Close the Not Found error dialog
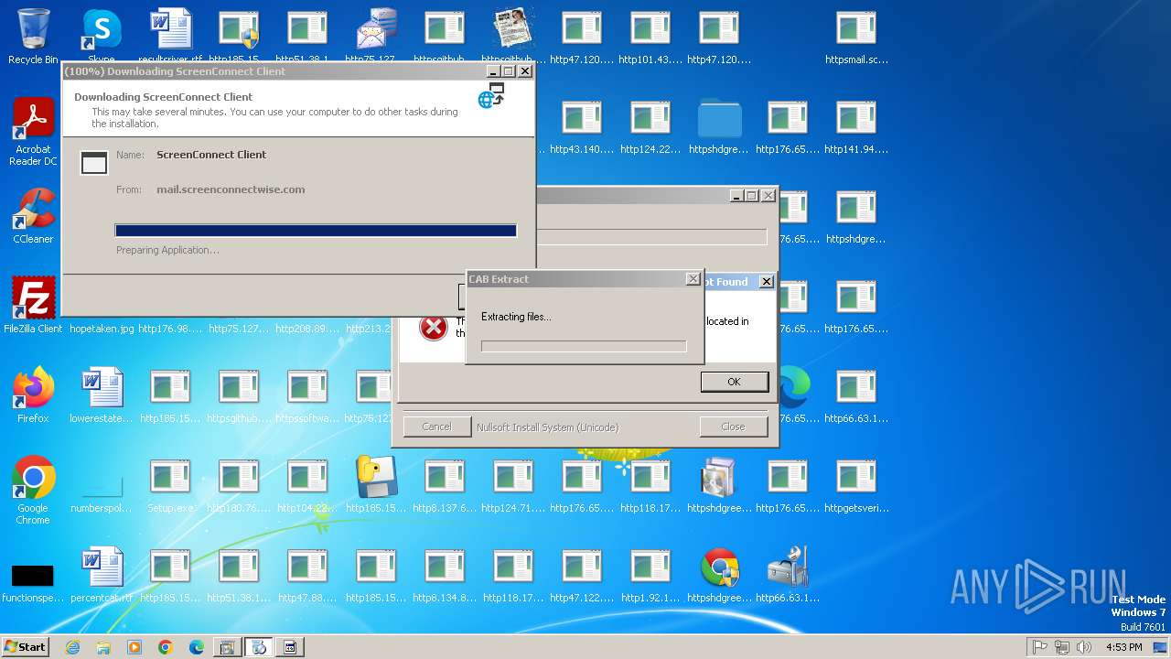 point(767,282)
